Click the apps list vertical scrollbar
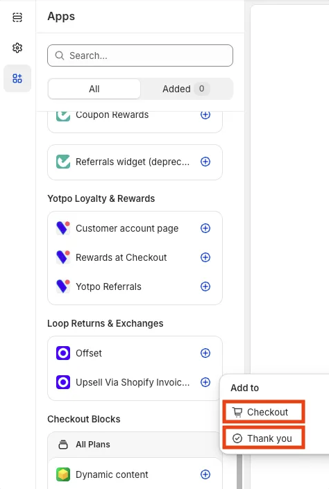The height and width of the screenshot is (489, 329). [x=239, y=471]
